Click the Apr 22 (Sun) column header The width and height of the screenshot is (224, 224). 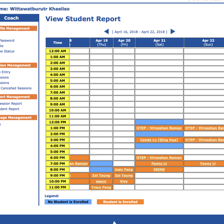point(204,42)
